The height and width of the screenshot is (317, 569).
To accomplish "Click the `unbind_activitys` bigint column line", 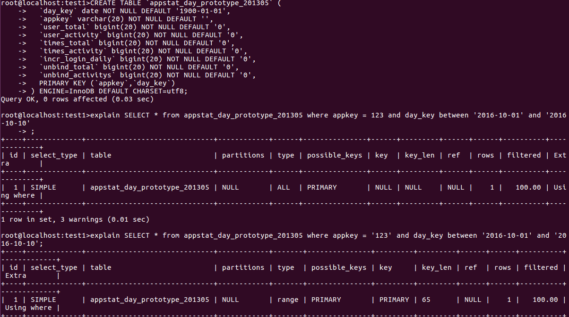I will (x=147, y=75).
